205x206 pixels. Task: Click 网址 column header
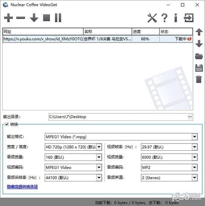coord(43,31)
